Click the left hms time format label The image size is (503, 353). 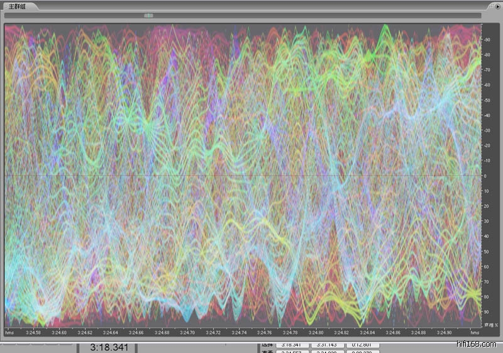click(9, 332)
